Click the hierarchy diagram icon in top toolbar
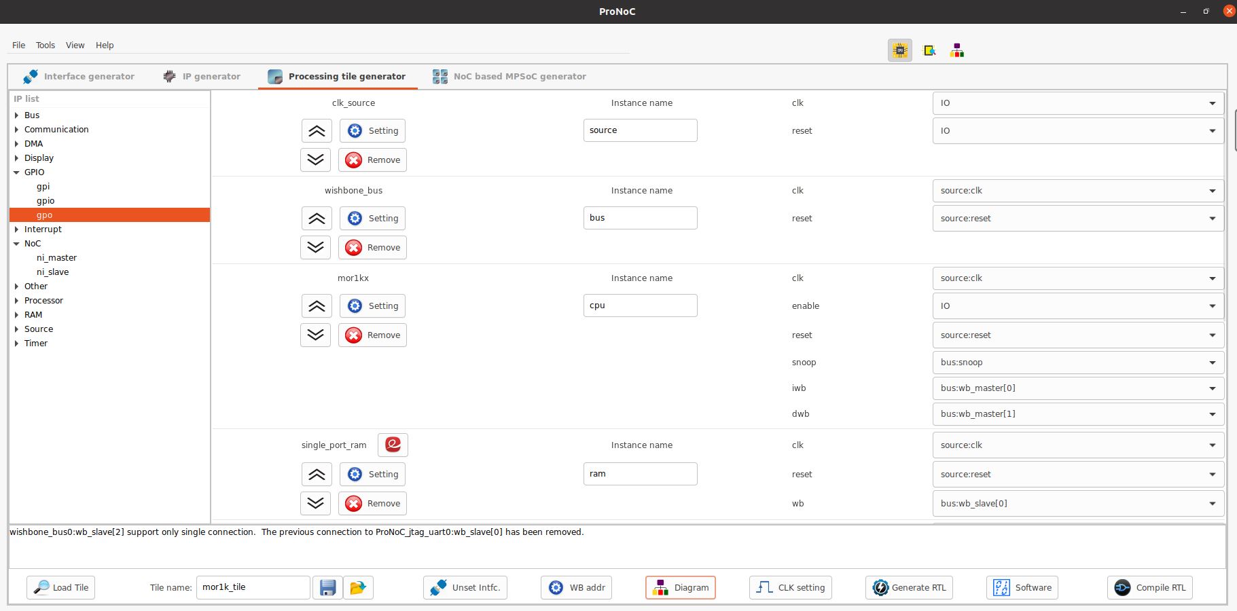 [x=957, y=50]
